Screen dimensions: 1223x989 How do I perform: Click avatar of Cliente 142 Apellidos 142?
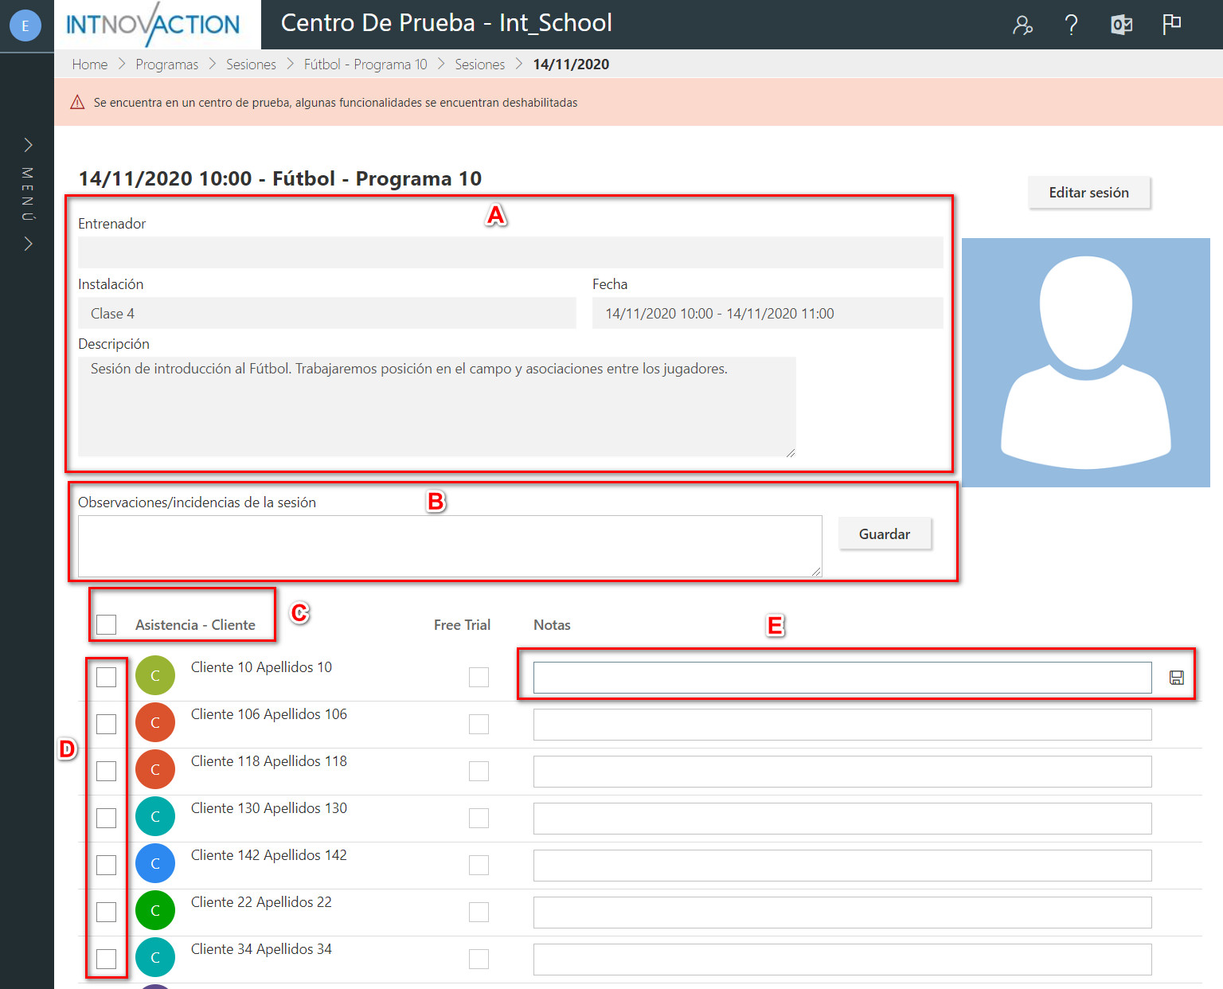pos(155,863)
